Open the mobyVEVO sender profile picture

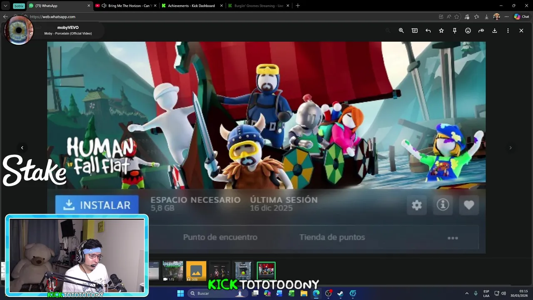click(x=19, y=30)
